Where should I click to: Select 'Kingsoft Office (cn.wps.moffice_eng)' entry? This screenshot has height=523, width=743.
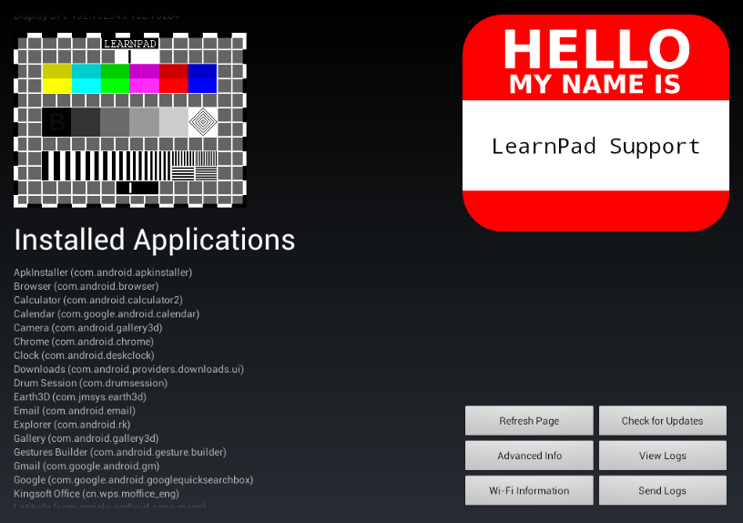pyautogui.click(x=97, y=494)
